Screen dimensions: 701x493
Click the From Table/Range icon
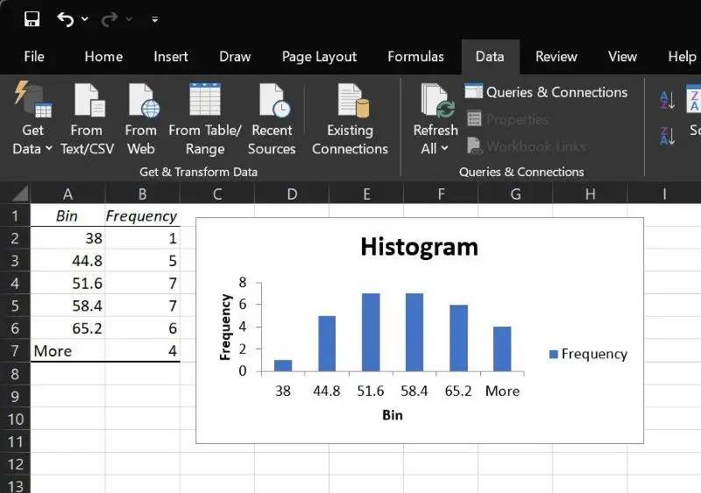coord(204,101)
